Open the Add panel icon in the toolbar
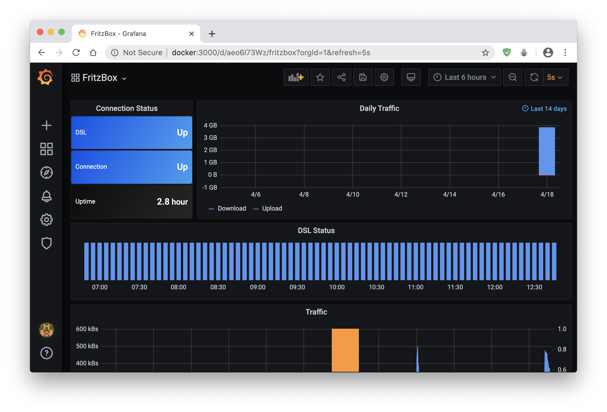607x412 pixels. [x=295, y=77]
